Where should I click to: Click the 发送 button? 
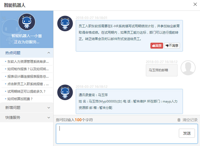187,133
